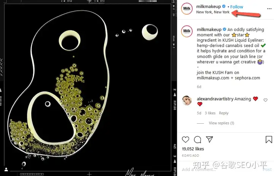
Task: Open comments with the speech bubble icon
Action: (198, 140)
